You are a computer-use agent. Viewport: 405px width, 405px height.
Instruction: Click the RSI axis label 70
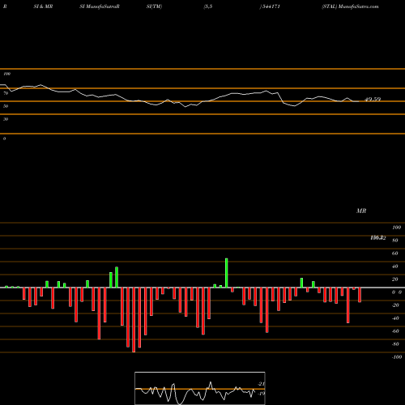click(6, 93)
